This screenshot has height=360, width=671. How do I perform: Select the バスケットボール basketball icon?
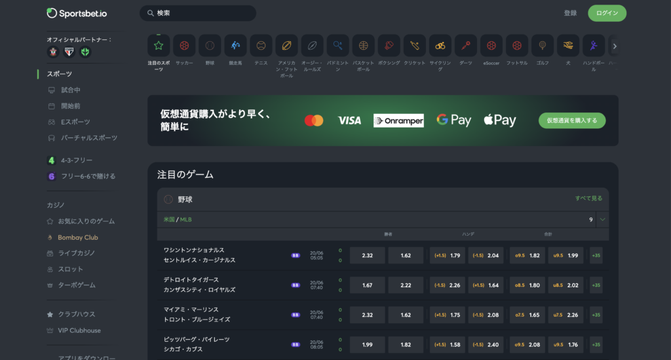[363, 45]
